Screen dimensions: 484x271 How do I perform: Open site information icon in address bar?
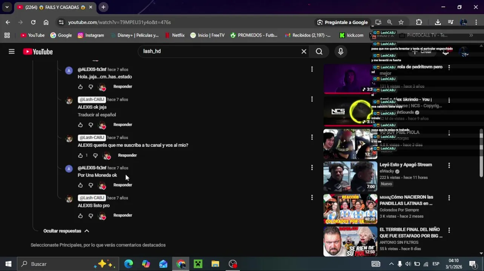[61, 22]
